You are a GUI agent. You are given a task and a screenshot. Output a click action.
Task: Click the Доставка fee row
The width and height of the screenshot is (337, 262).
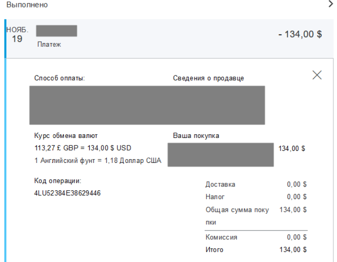256,184
